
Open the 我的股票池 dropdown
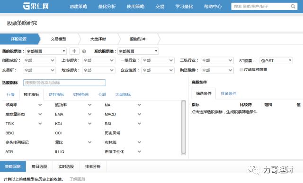click(46, 51)
